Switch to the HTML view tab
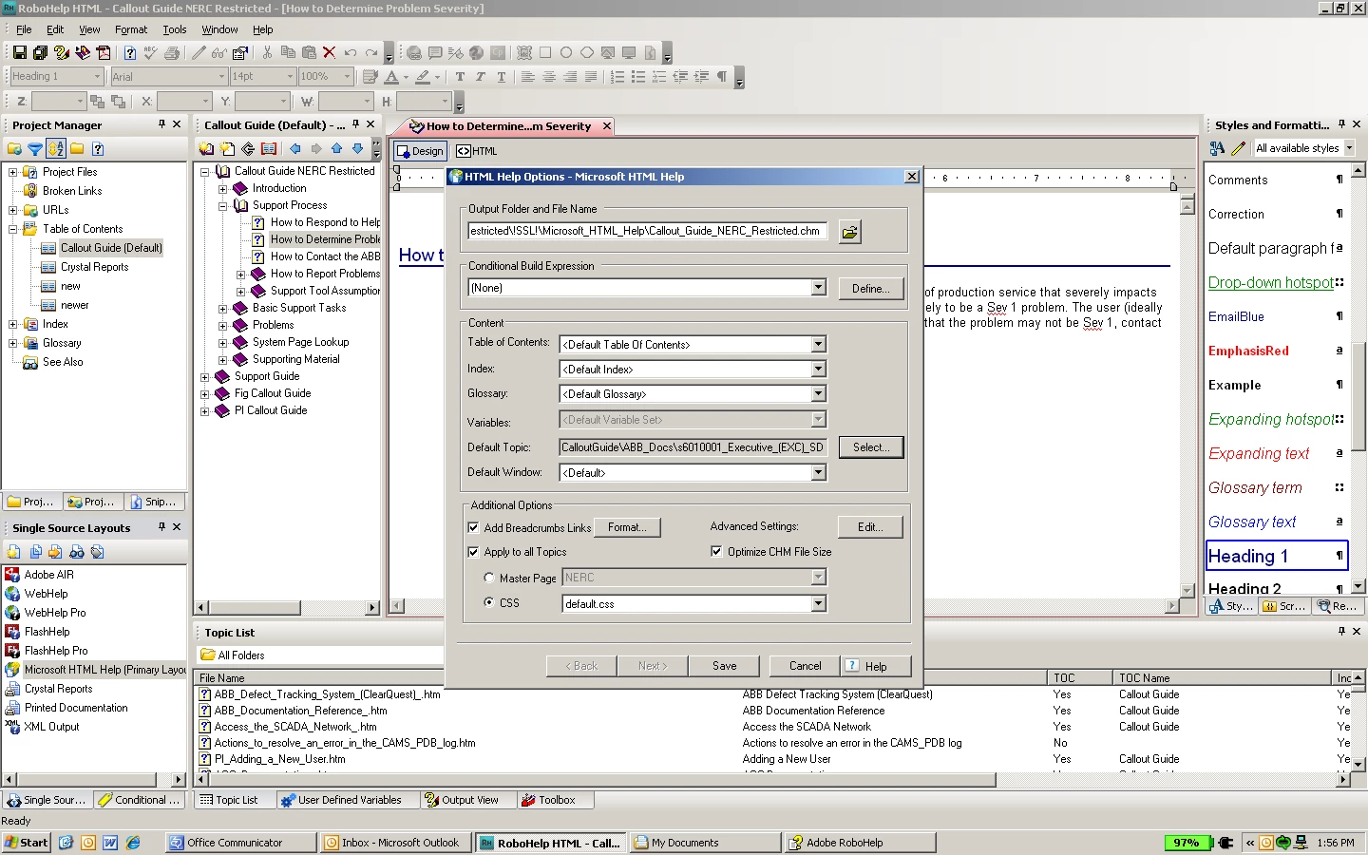The width and height of the screenshot is (1368, 855). (477, 151)
